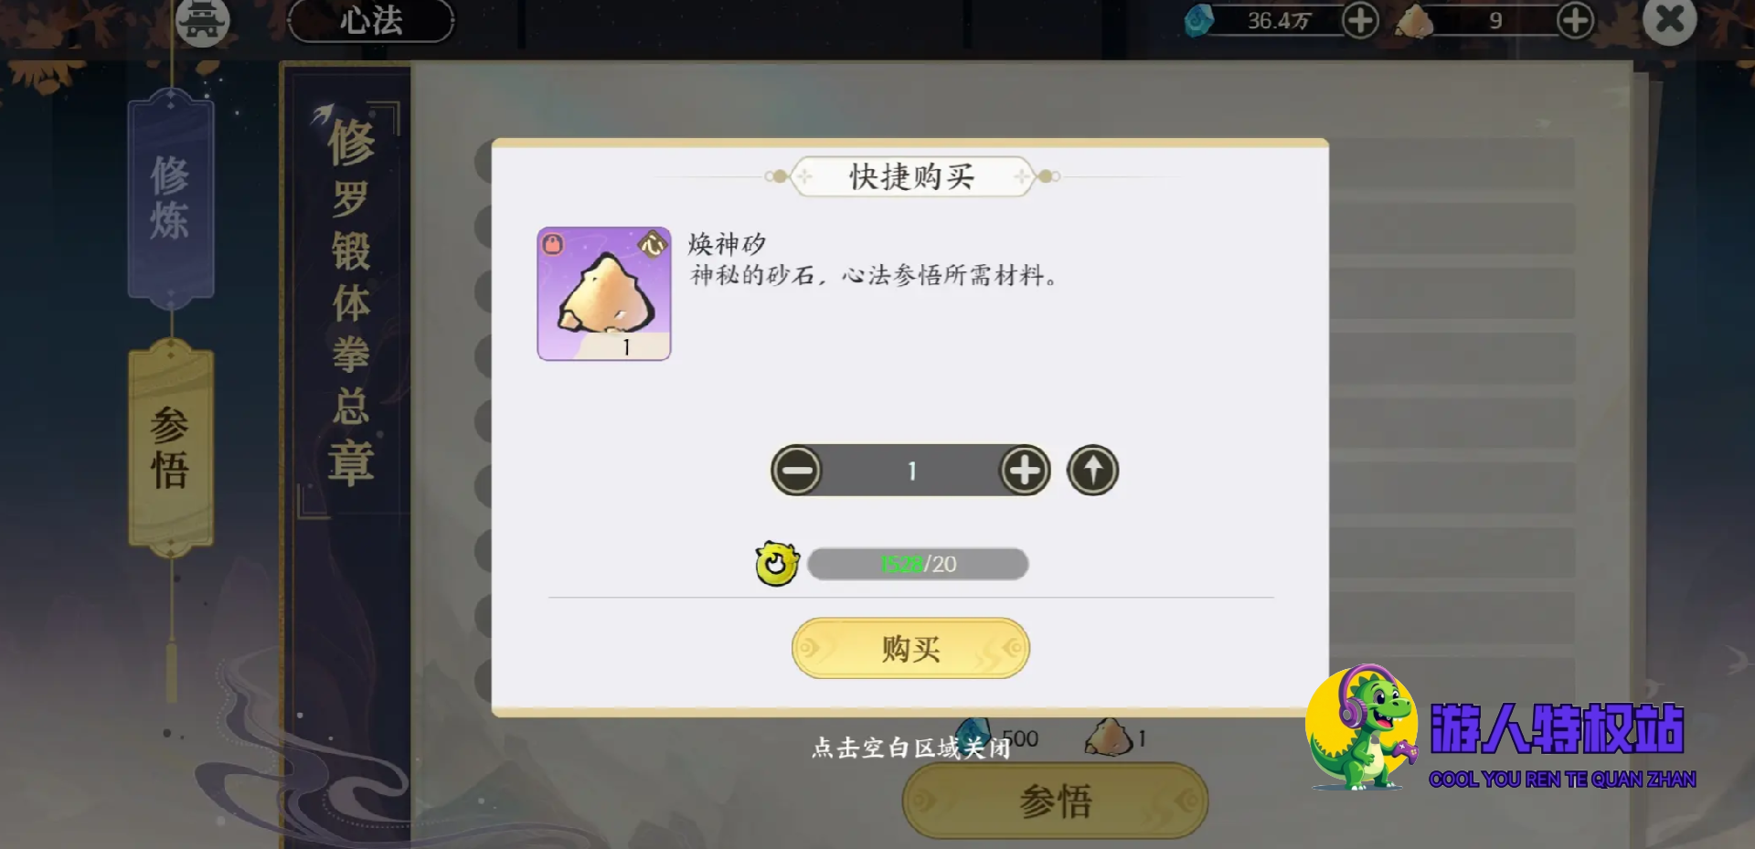This screenshot has width=1755, height=849.
Task: Increase purchase quantity with plus button
Action: [x=1025, y=471]
